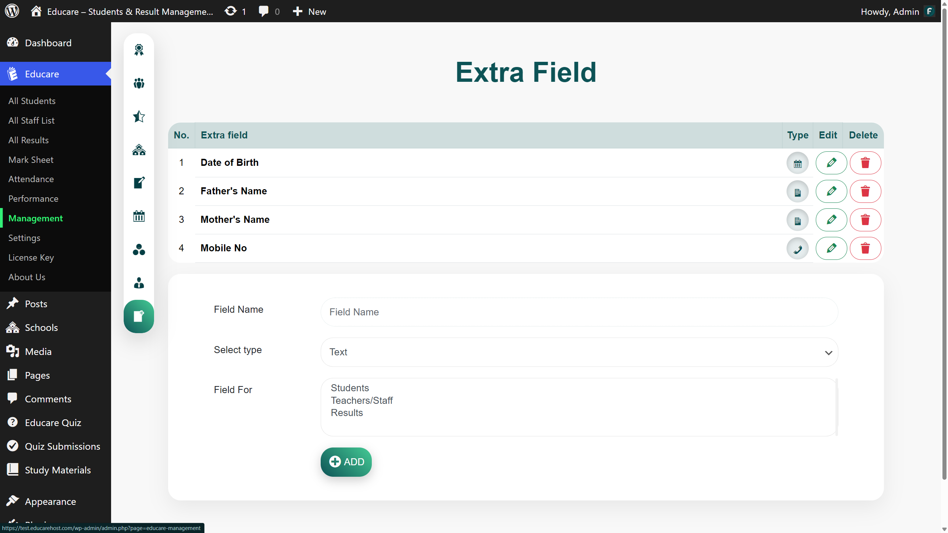The image size is (948, 533).
Task: Click phone type icon for Mobile No
Action: point(797,249)
